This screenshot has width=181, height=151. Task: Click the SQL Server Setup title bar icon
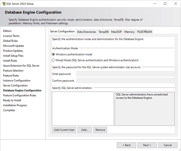click(x=4, y=4)
